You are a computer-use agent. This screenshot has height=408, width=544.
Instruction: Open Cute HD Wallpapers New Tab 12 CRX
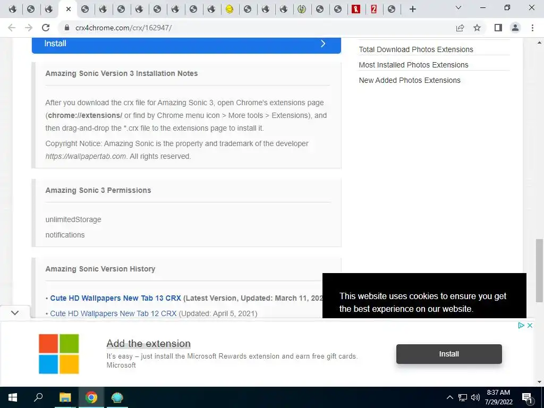pyautogui.click(x=113, y=313)
